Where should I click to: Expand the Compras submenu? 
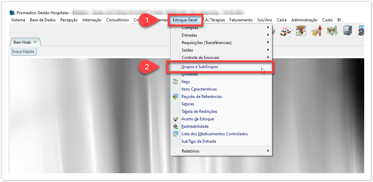pyautogui.click(x=268, y=28)
